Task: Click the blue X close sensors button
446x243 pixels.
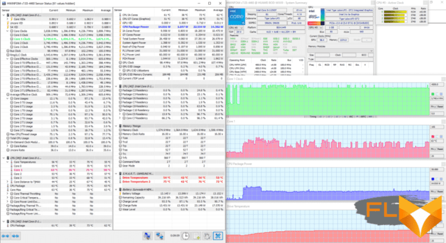Action: point(218,236)
